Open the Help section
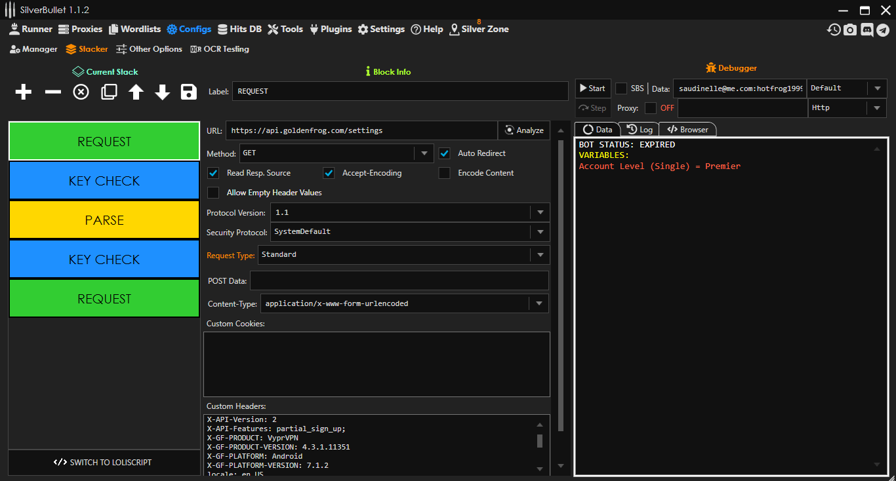 point(427,29)
